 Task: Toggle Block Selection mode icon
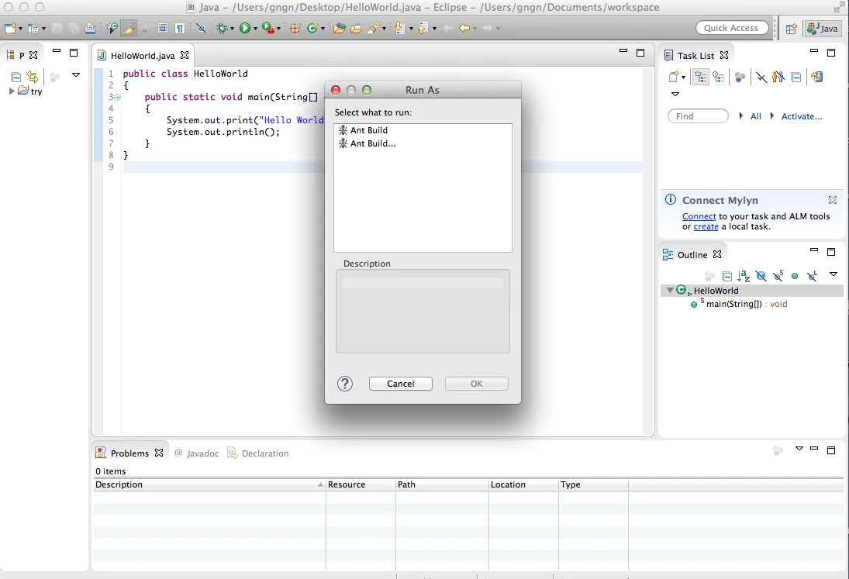click(163, 28)
